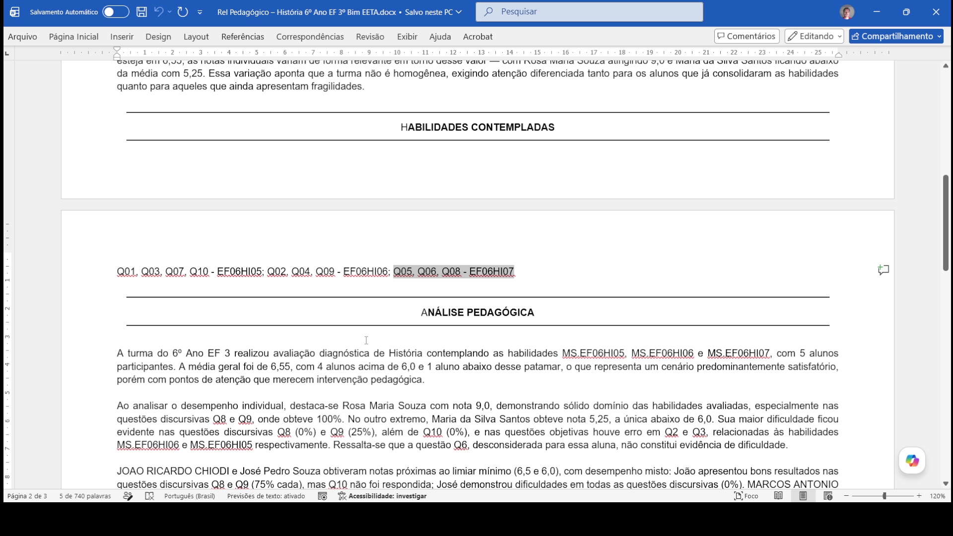
Task: Open the Arquivo menu
Action: click(x=22, y=37)
